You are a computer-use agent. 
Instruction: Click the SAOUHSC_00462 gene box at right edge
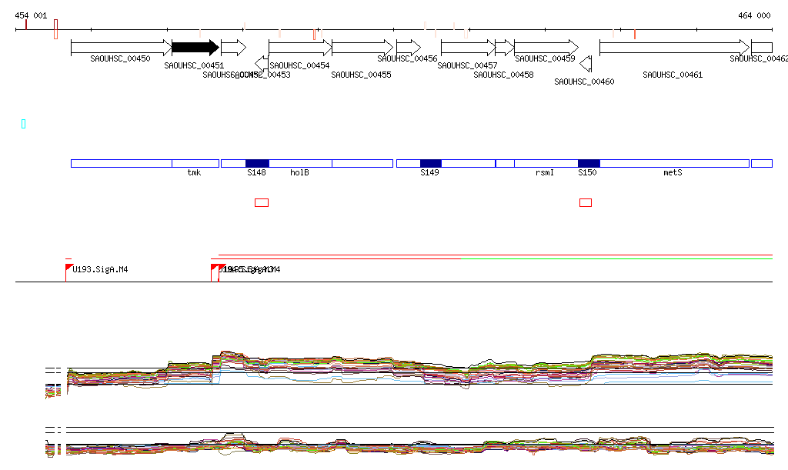click(762, 48)
